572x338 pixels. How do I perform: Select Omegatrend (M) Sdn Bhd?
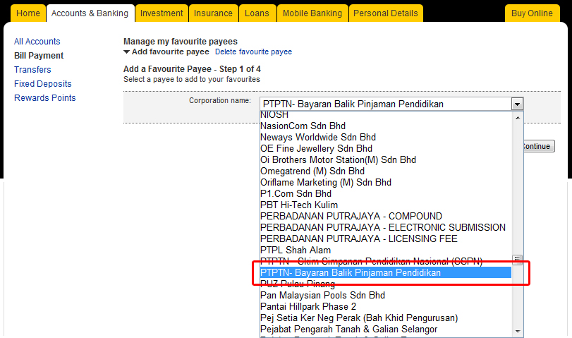click(x=386, y=171)
